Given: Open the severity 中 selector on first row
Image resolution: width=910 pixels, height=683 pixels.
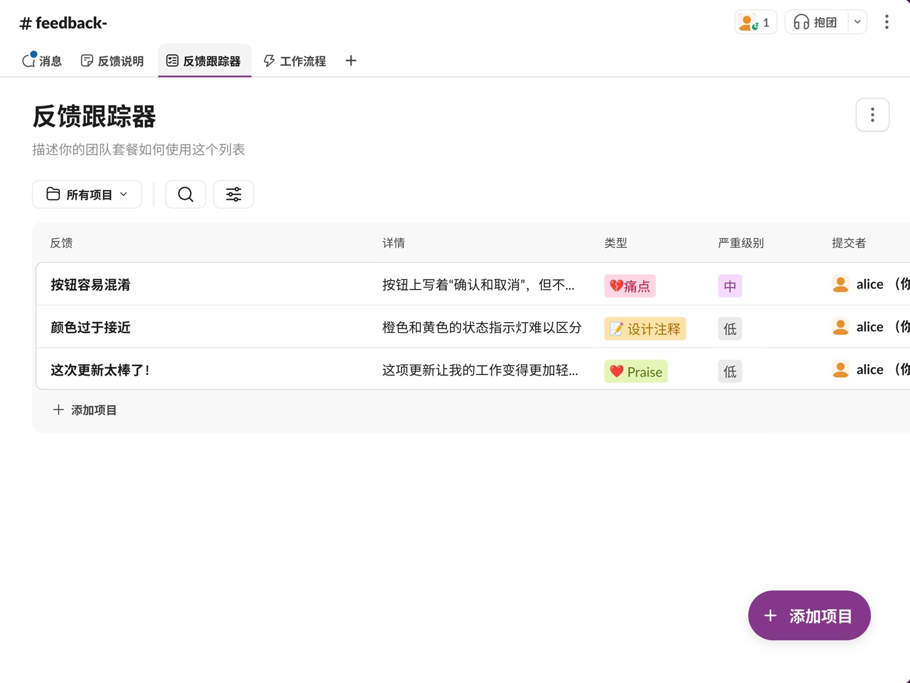Looking at the screenshot, I should click(730, 286).
